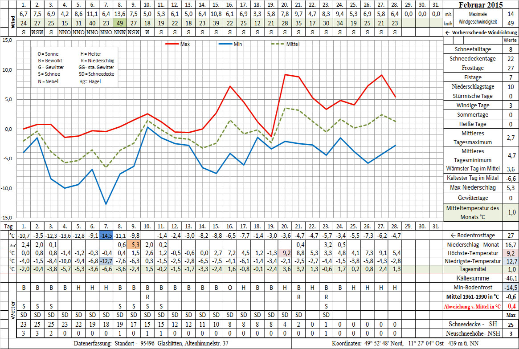
Task: Select the Schneefalltage row label
Action: (x=473, y=49)
